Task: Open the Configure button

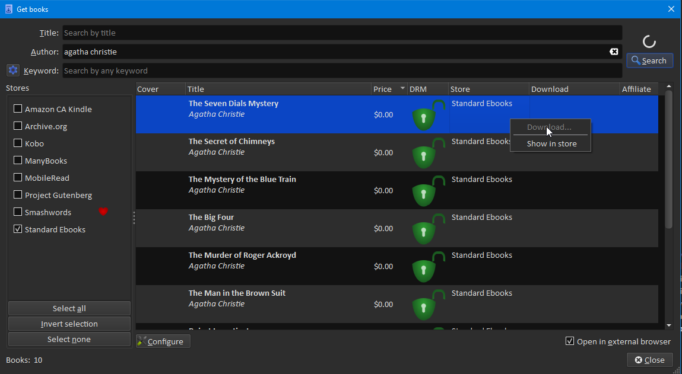Action: 163,341
